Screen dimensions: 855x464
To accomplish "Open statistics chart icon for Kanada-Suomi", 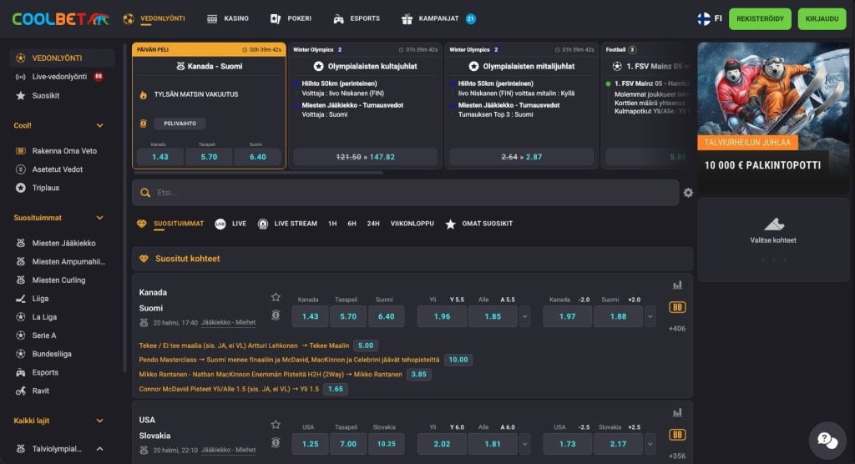I will click(677, 285).
